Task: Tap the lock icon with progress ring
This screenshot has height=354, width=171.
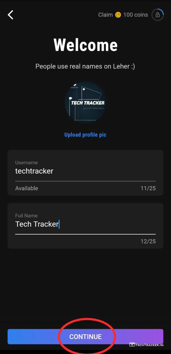Action: 157,15
